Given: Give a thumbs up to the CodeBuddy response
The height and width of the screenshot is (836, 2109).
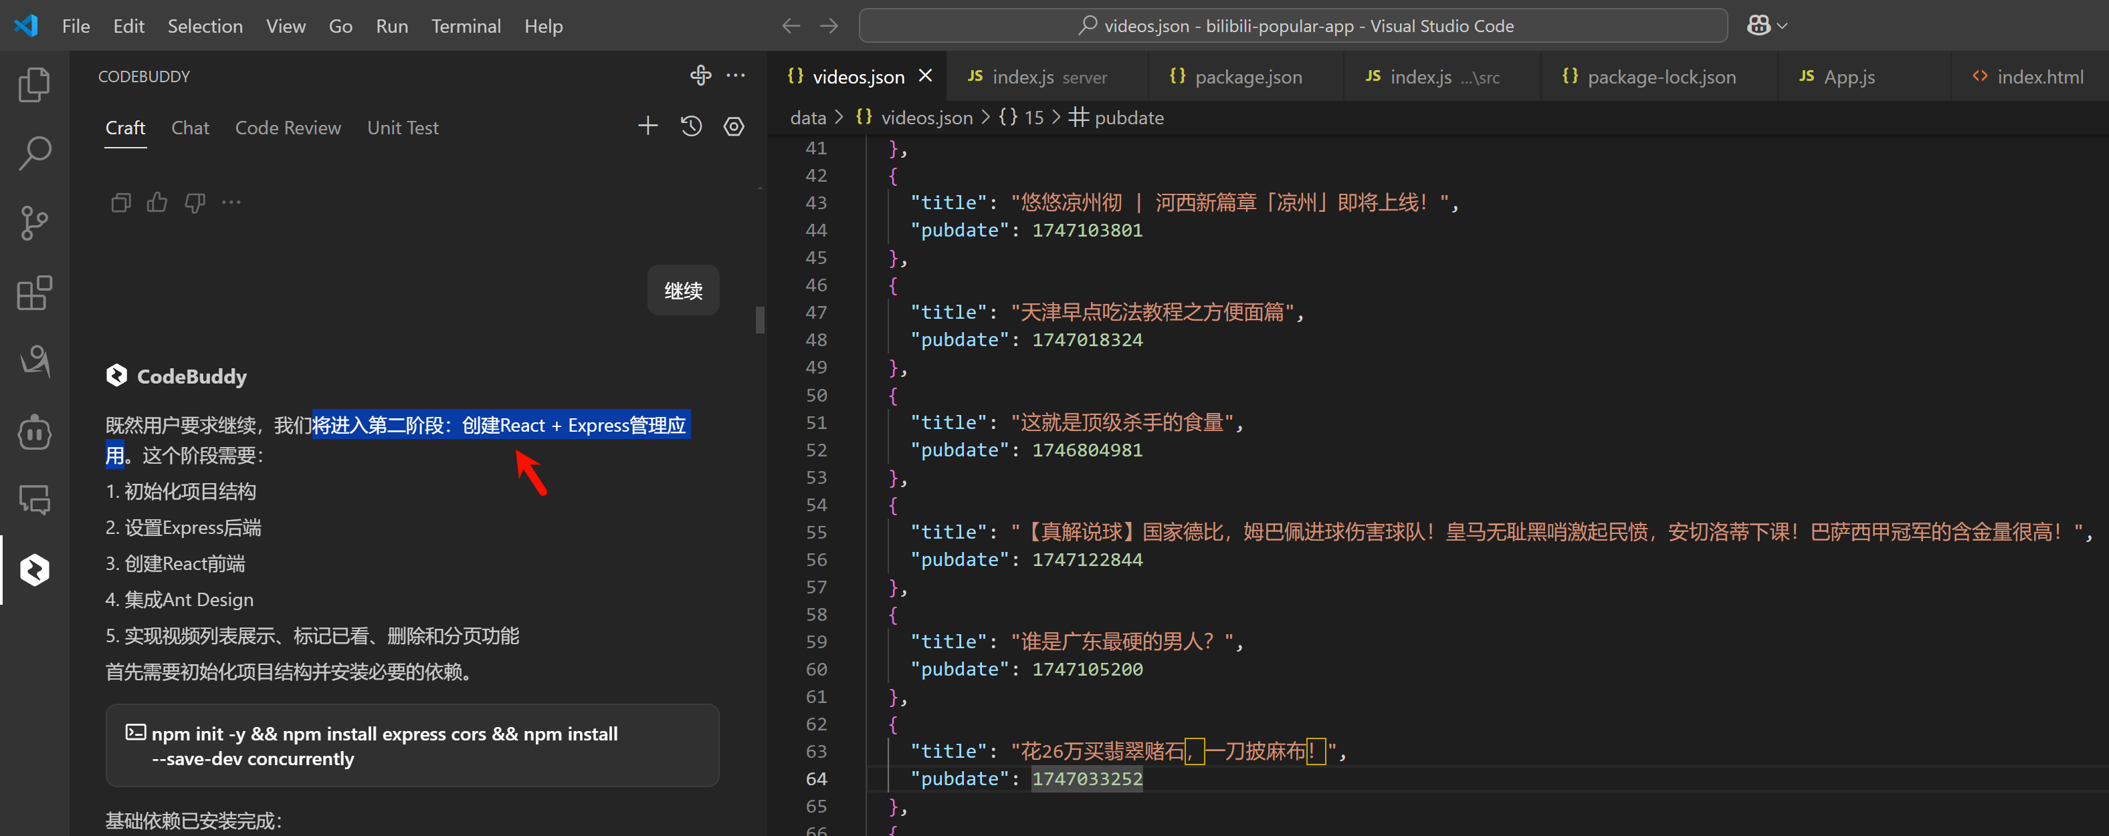Looking at the screenshot, I should (x=157, y=202).
